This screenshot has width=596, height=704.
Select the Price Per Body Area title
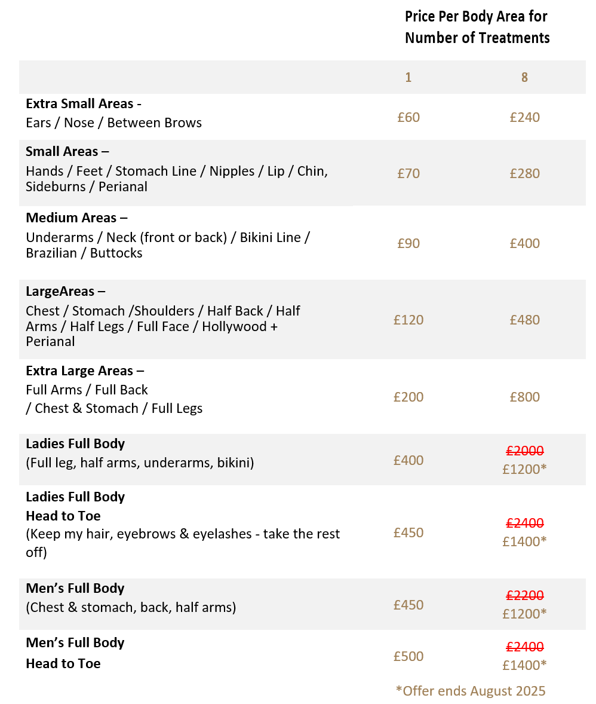point(477,27)
